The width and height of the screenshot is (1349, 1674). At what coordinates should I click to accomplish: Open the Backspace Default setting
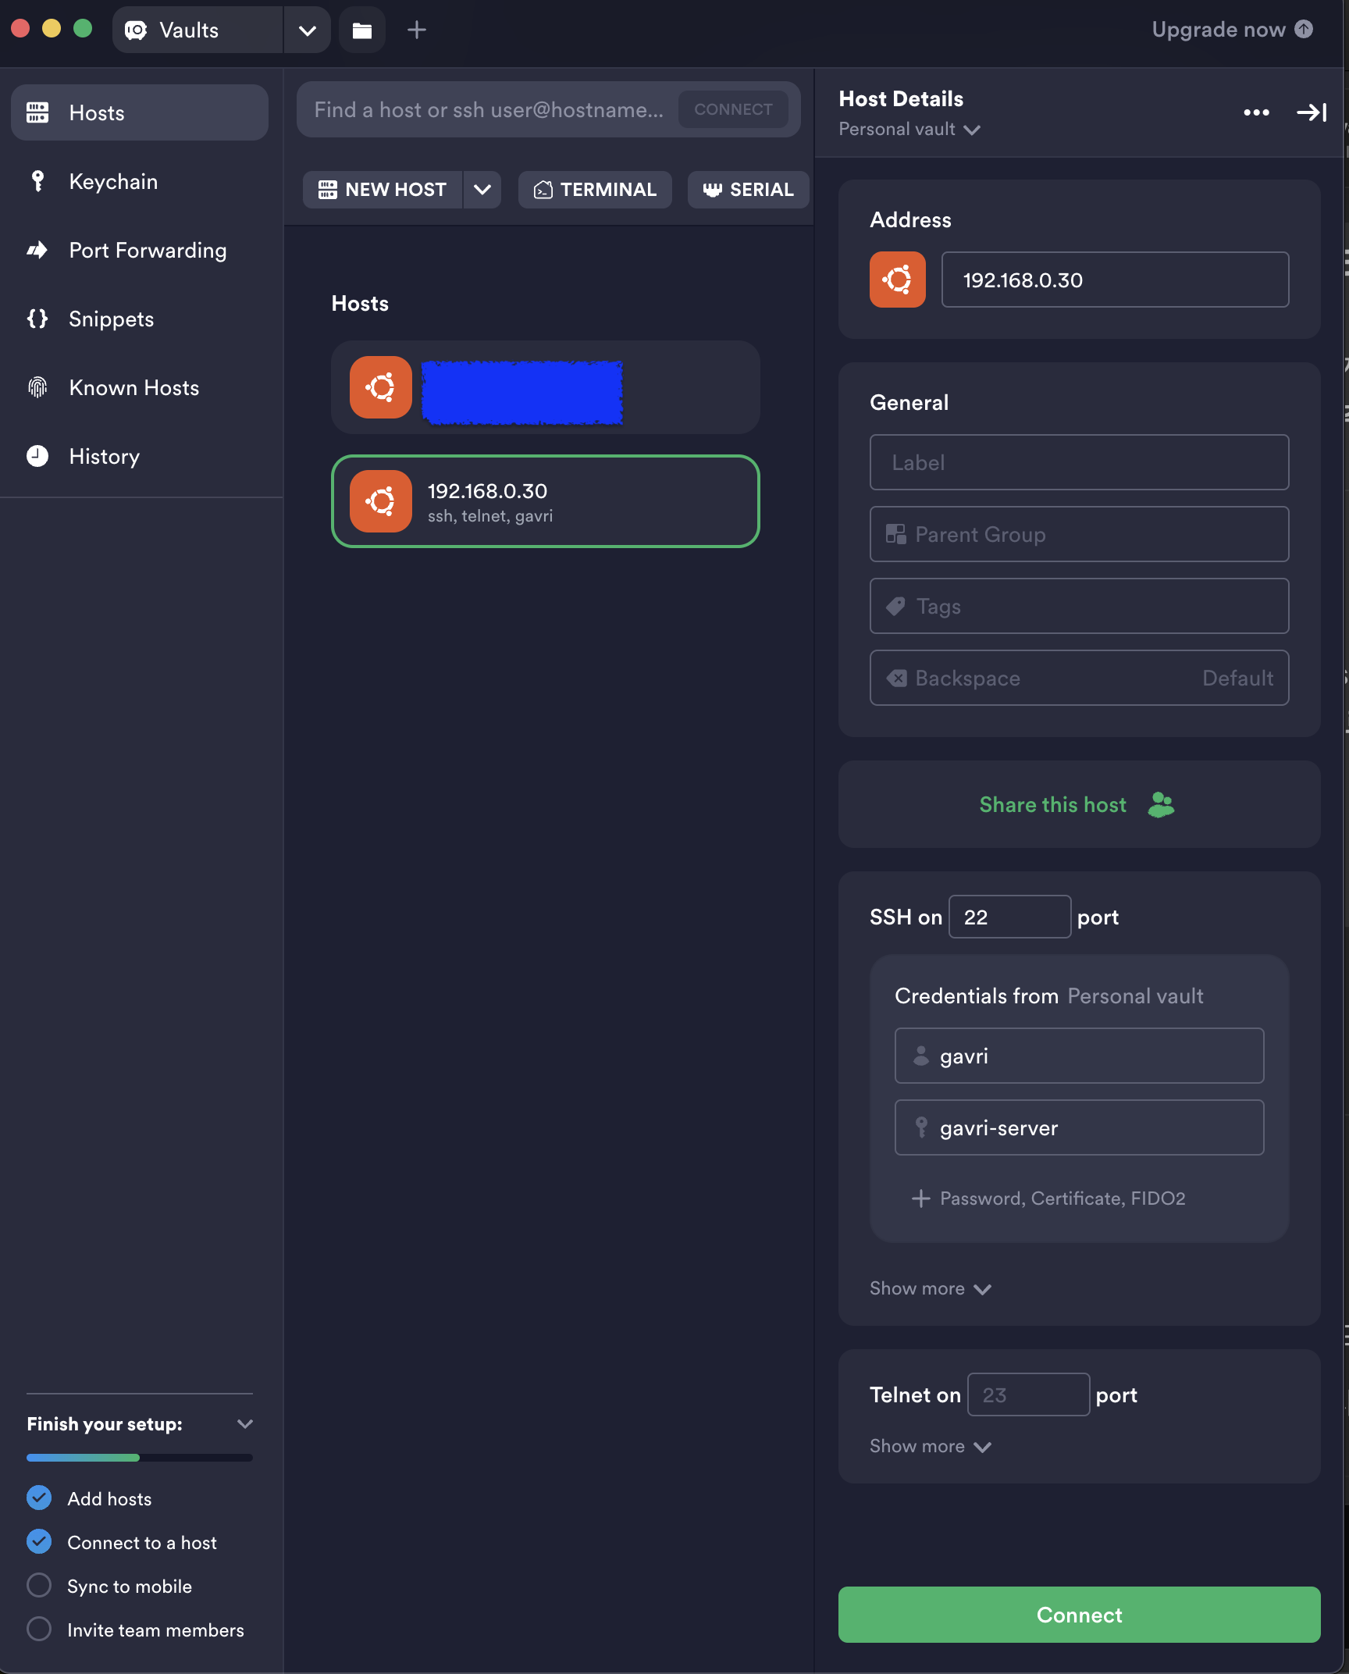pyautogui.click(x=1079, y=678)
